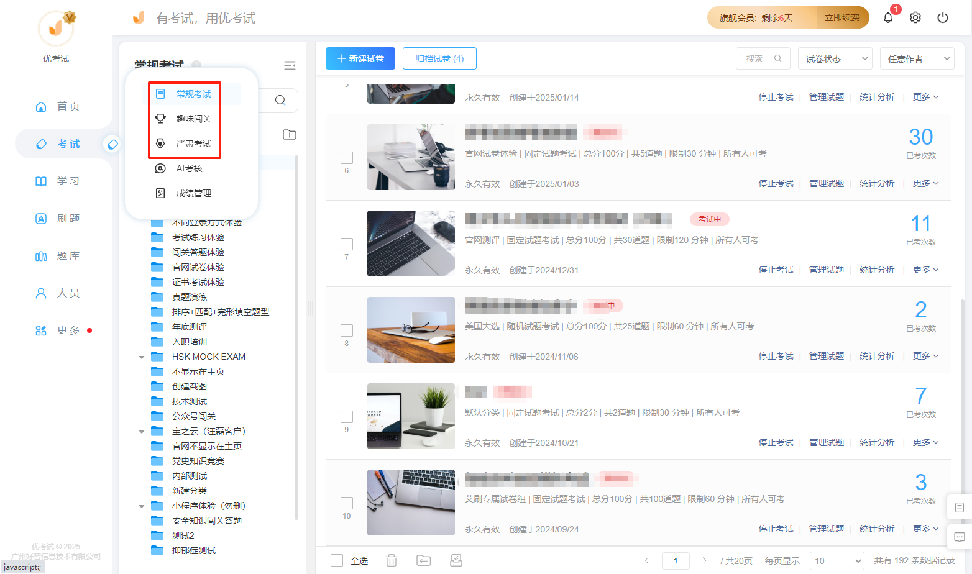This screenshot has width=972, height=574.
Task: Open chat feedback widget at right edge
Action: point(960,537)
